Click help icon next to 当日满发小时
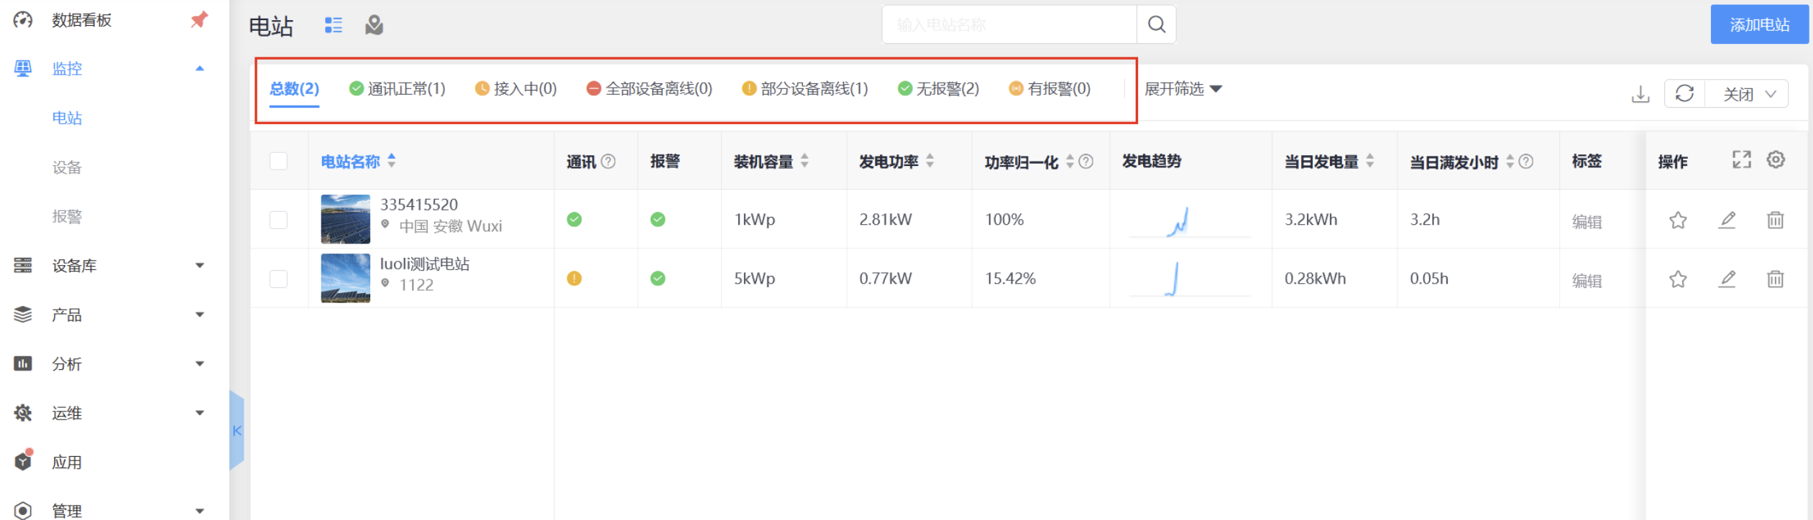This screenshot has width=1813, height=520. tap(1526, 162)
